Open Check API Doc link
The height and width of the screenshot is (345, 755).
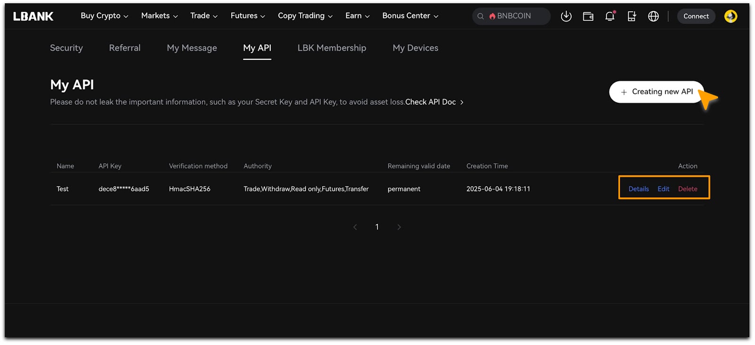pos(434,102)
